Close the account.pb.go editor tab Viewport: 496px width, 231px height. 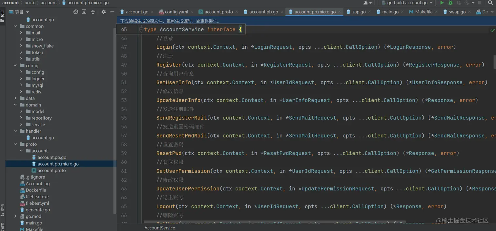pos(282,12)
